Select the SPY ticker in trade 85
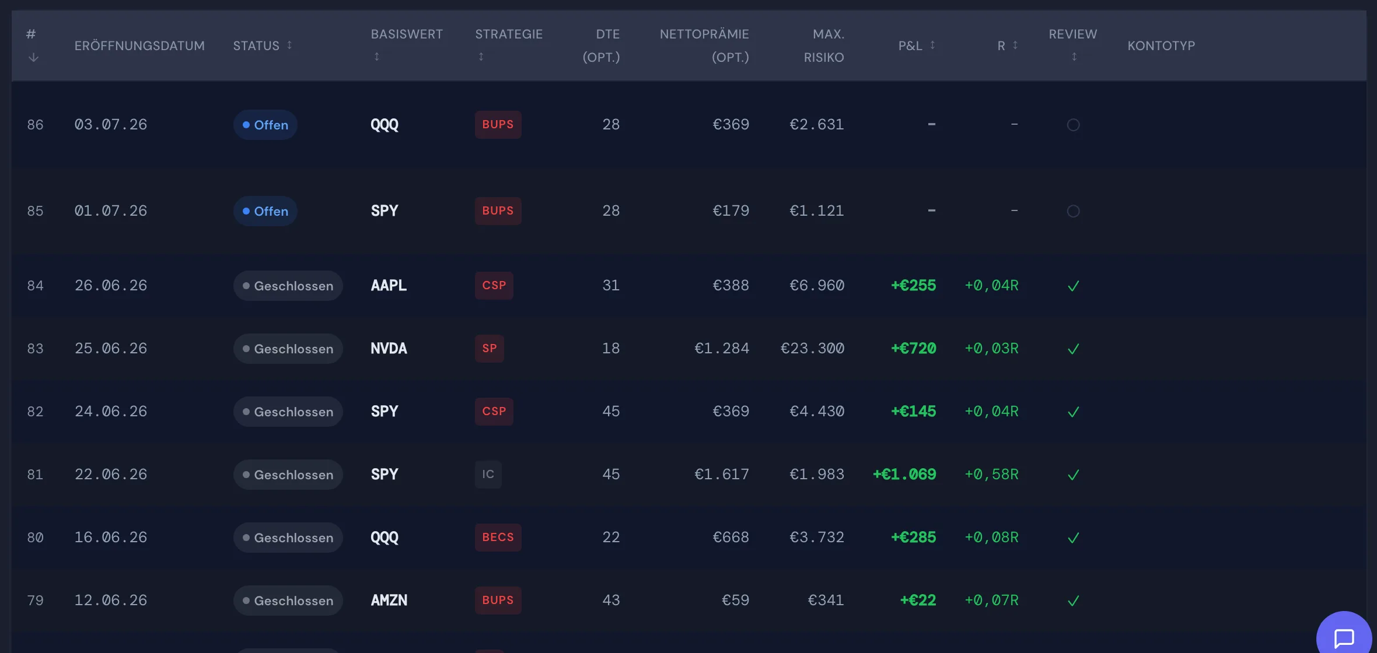The height and width of the screenshot is (653, 1377). pos(385,211)
